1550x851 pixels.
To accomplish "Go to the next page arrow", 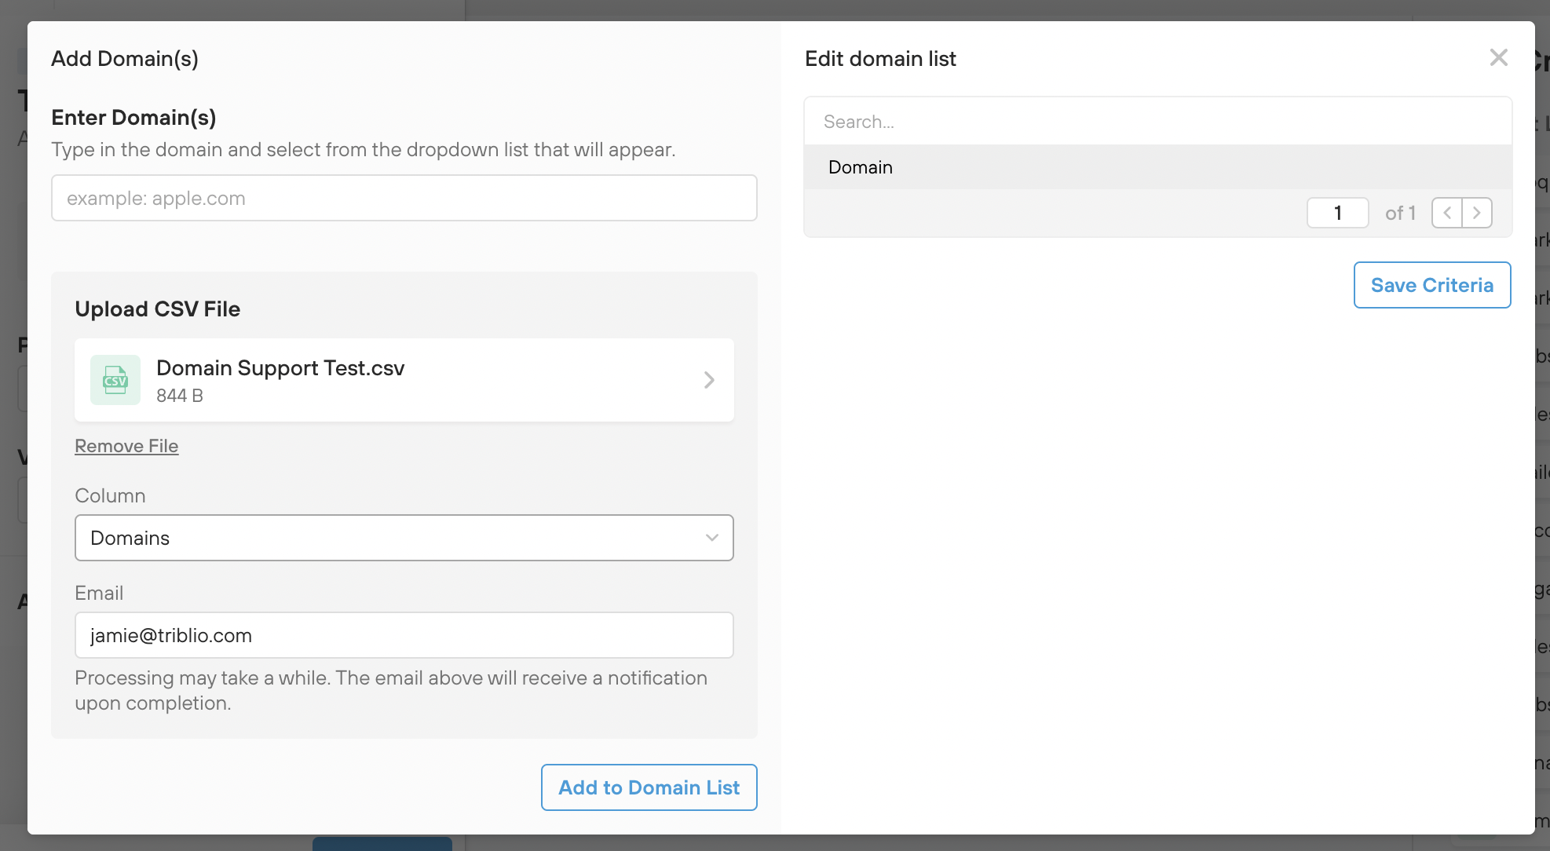I will point(1477,213).
